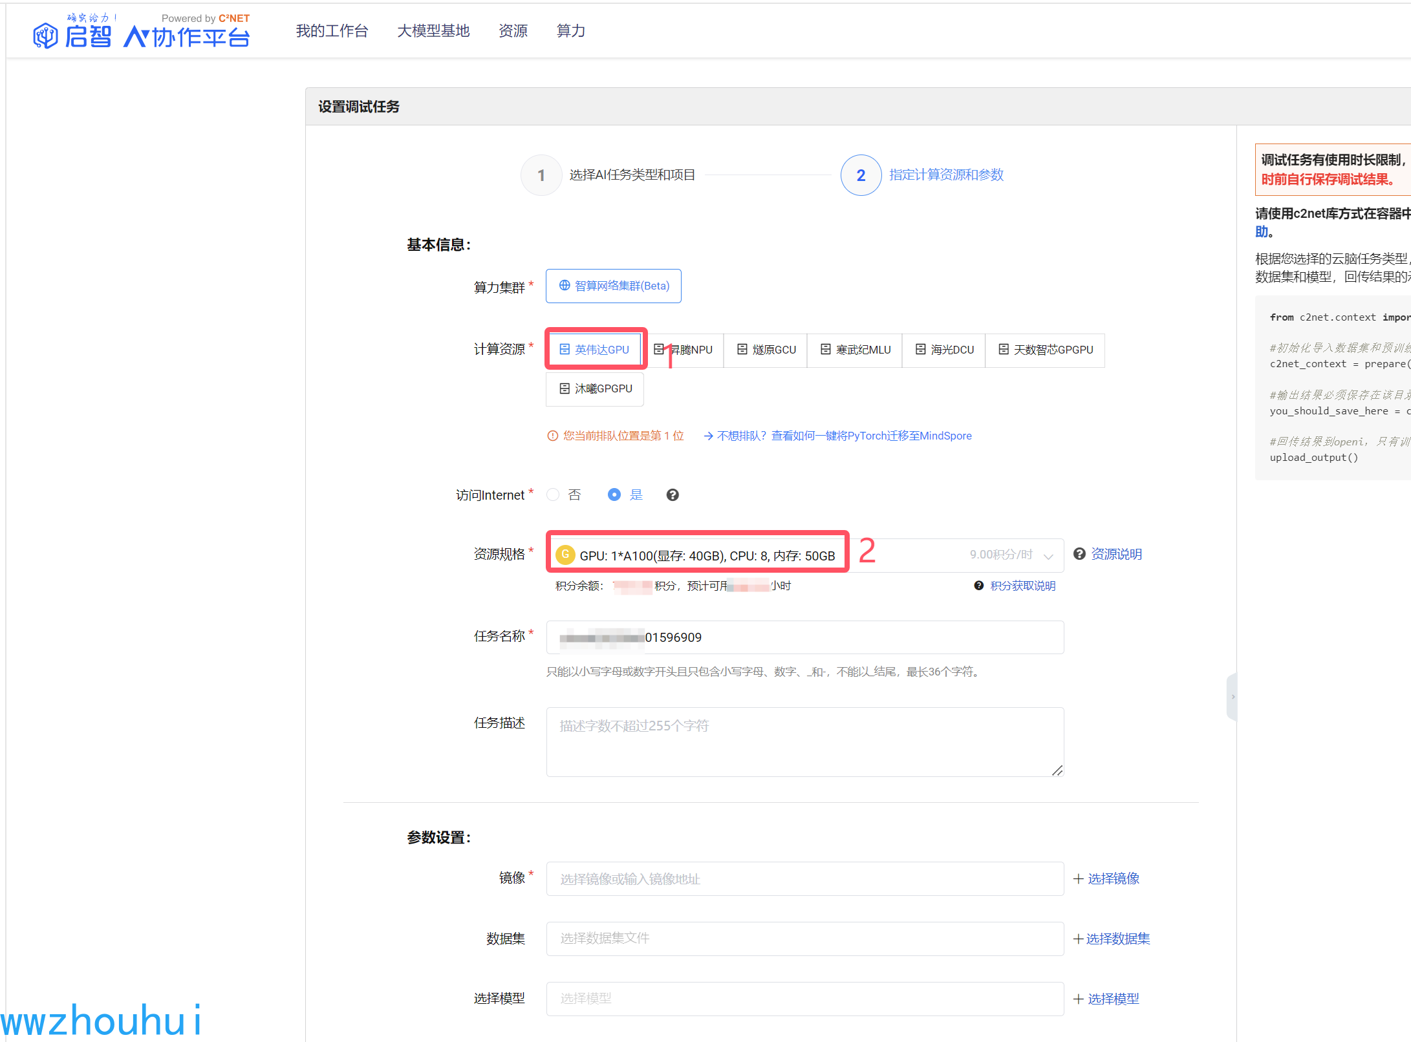Open 我的工作台 menu
The width and height of the screenshot is (1411, 1042).
(332, 30)
